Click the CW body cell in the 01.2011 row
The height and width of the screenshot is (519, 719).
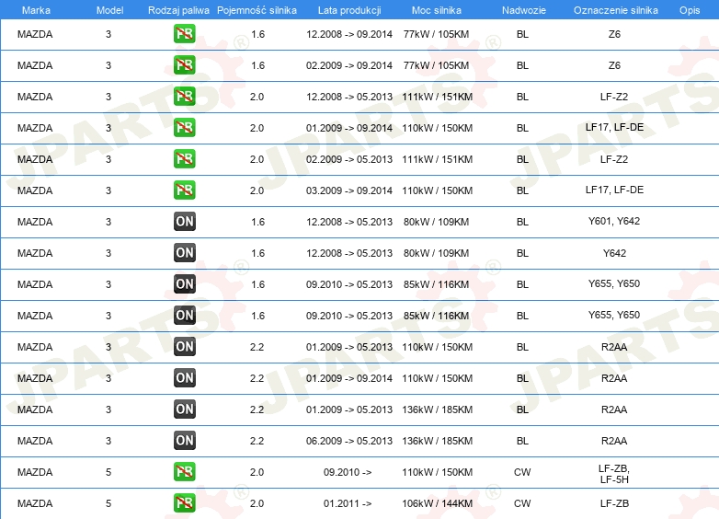[522, 503]
